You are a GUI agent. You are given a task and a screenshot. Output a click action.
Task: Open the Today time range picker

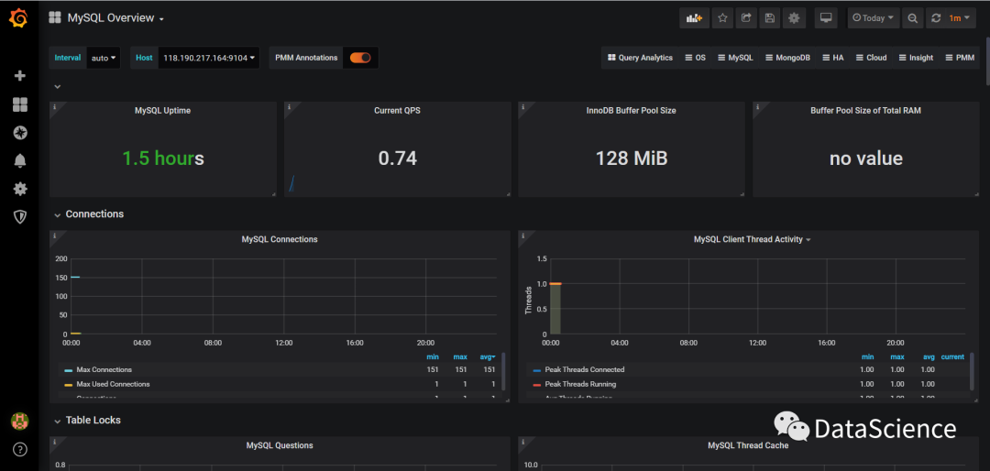874,18
